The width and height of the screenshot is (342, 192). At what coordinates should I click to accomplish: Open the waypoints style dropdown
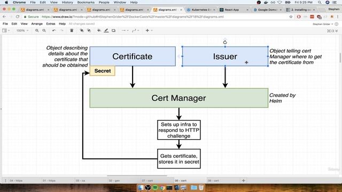tap(135, 30)
